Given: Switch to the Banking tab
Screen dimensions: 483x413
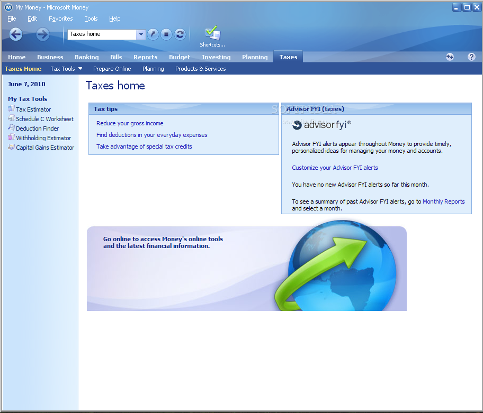Looking at the screenshot, I should click(x=86, y=57).
